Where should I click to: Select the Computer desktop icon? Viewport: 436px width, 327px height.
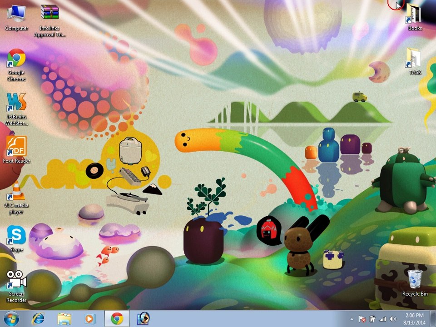(16, 18)
